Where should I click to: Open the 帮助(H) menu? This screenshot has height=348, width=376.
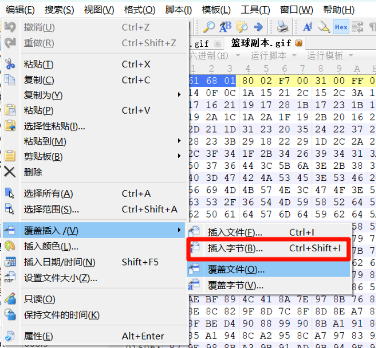pyautogui.click(x=339, y=10)
